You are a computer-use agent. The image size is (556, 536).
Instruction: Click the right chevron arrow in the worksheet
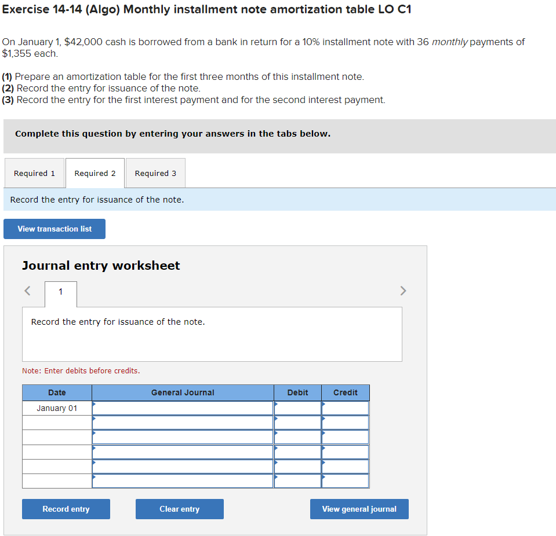click(x=403, y=291)
